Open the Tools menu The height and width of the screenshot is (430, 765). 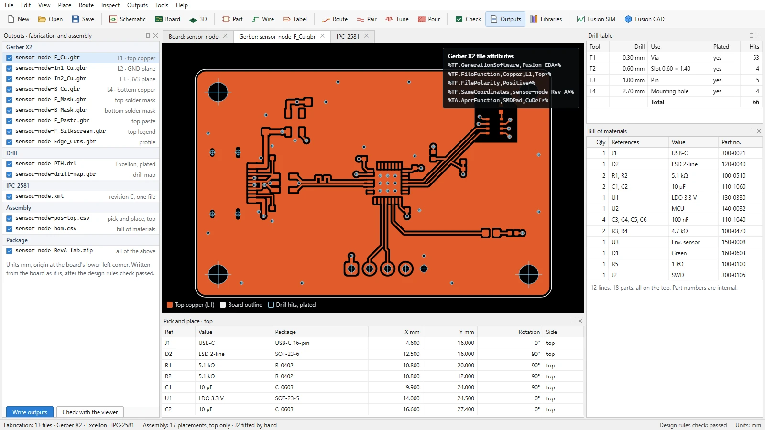click(x=162, y=5)
